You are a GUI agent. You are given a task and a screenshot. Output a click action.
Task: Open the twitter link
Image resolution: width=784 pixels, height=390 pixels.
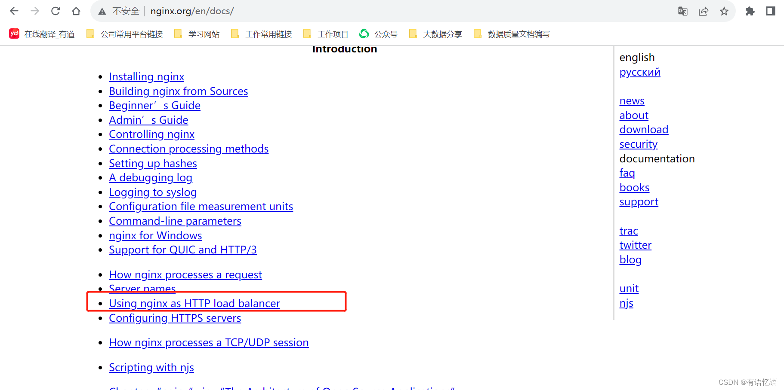pos(636,245)
